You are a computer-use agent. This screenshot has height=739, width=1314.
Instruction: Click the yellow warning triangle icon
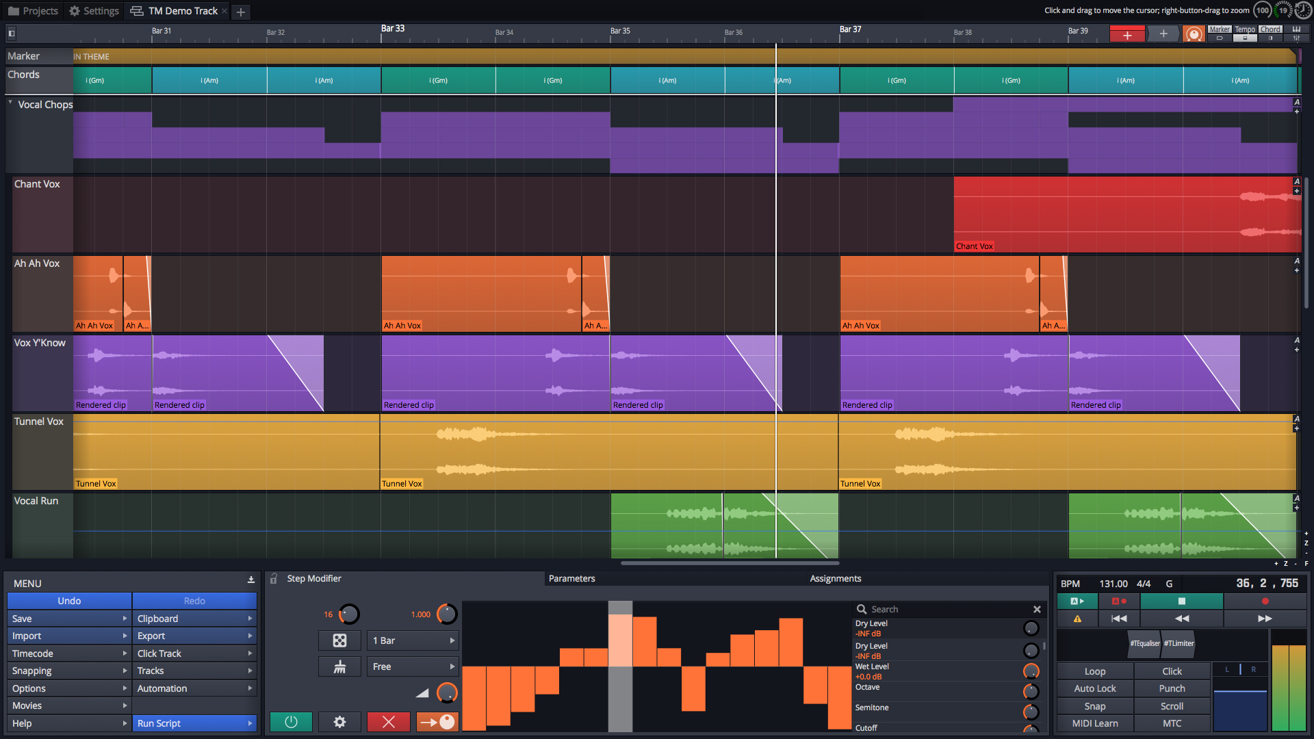[1077, 619]
